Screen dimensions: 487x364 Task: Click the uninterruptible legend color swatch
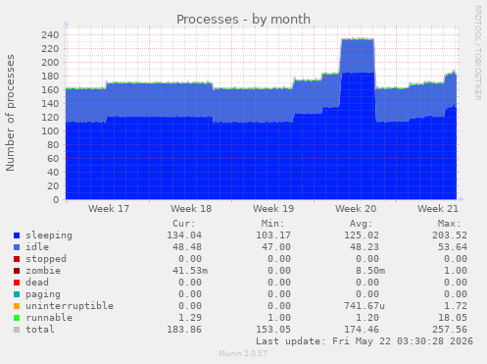[x=17, y=306]
